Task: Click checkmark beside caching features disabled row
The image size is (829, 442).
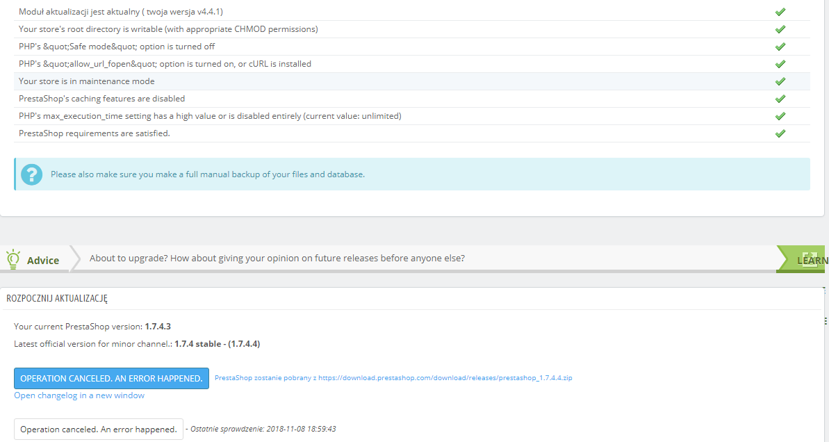Action: point(780,99)
